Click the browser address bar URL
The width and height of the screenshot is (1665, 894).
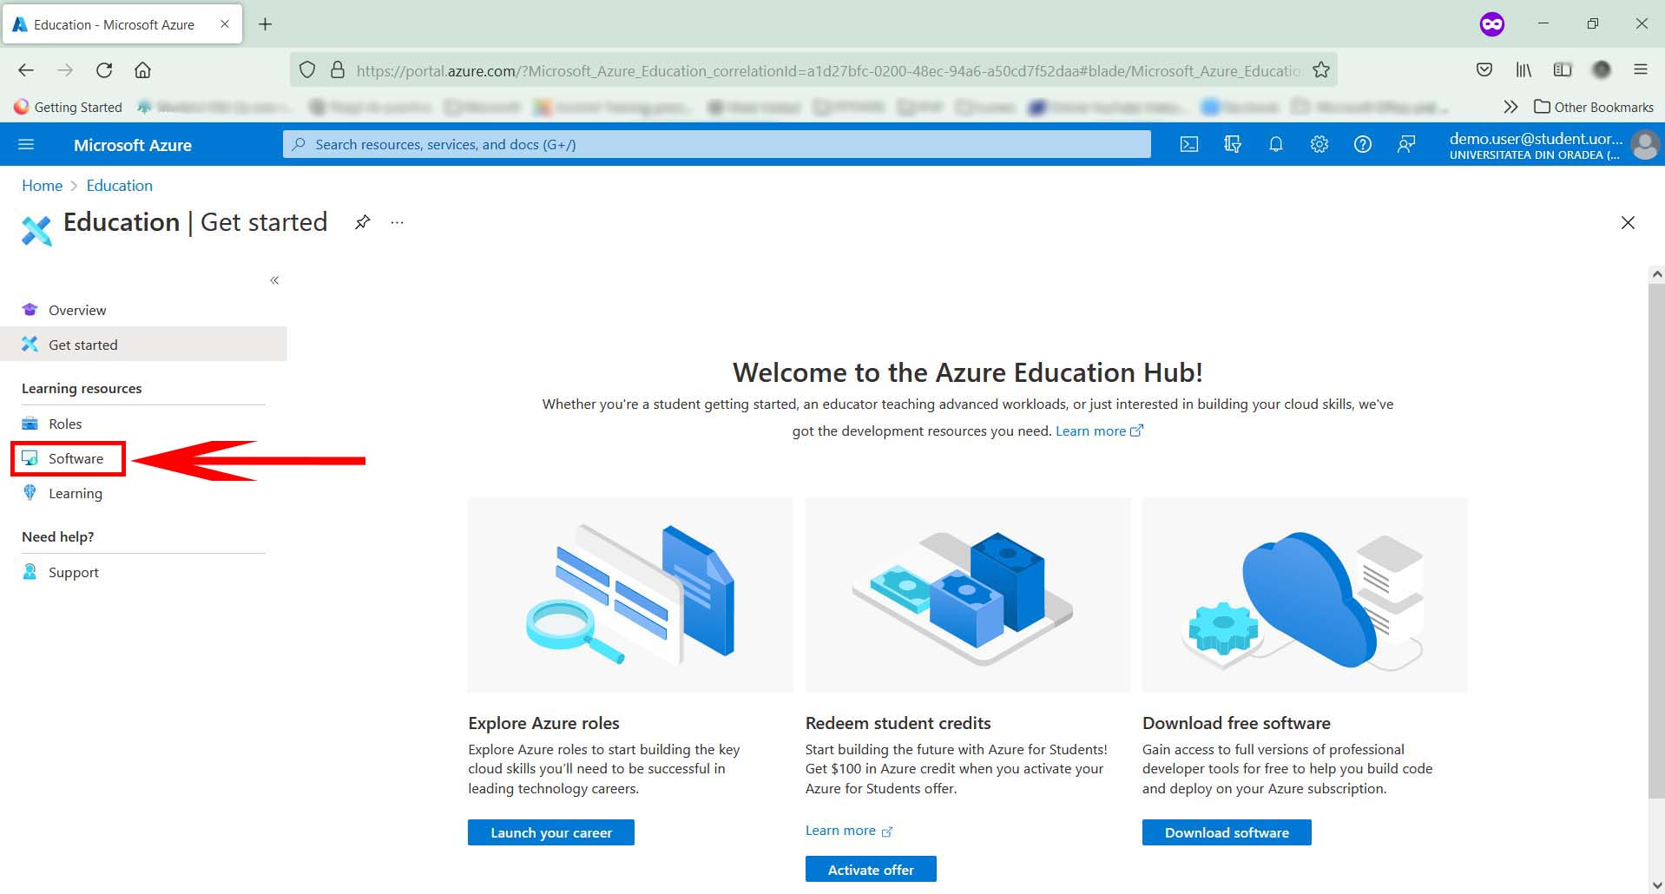pos(829,70)
